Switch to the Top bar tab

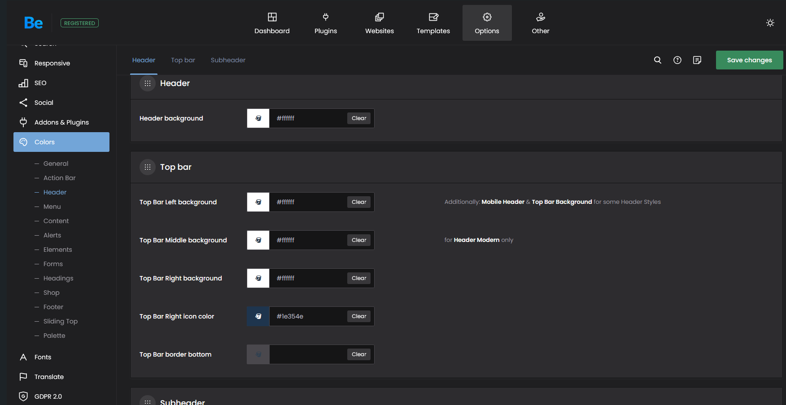pyautogui.click(x=183, y=60)
